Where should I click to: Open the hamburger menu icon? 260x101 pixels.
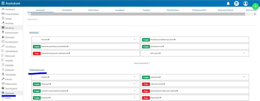(x=3, y=3)
